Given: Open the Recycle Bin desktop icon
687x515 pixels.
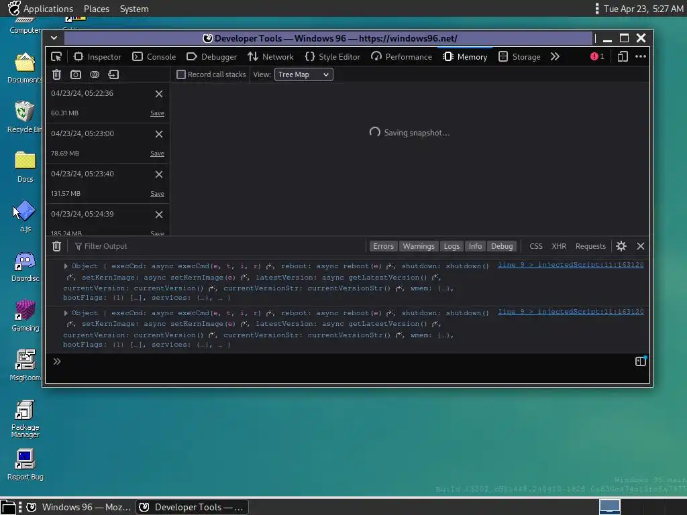Looking at the screenshot, I should 25,117.
